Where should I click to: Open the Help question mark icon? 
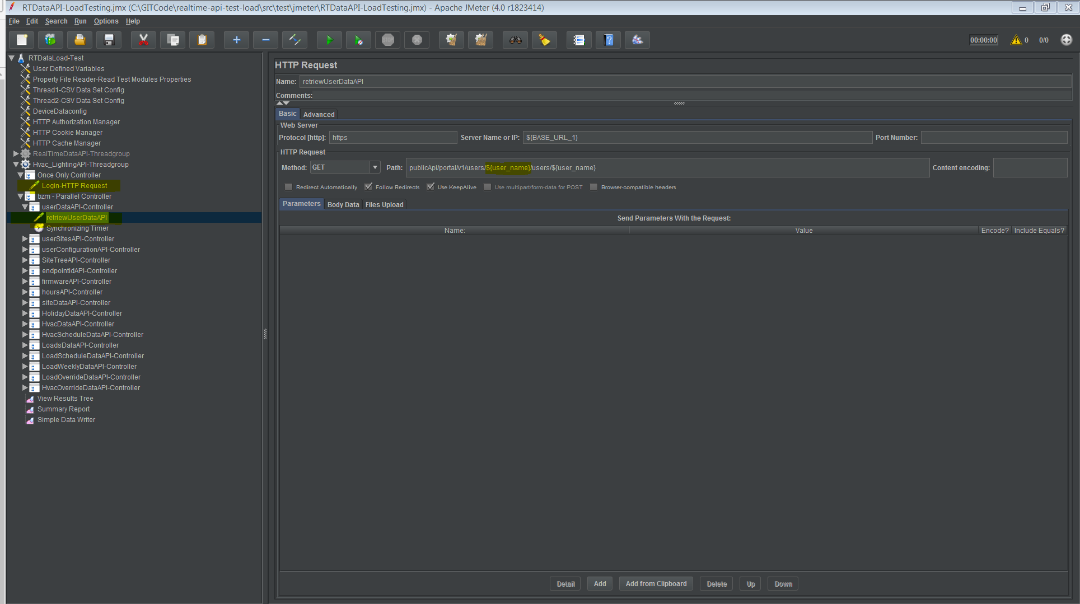pos(609,40)
